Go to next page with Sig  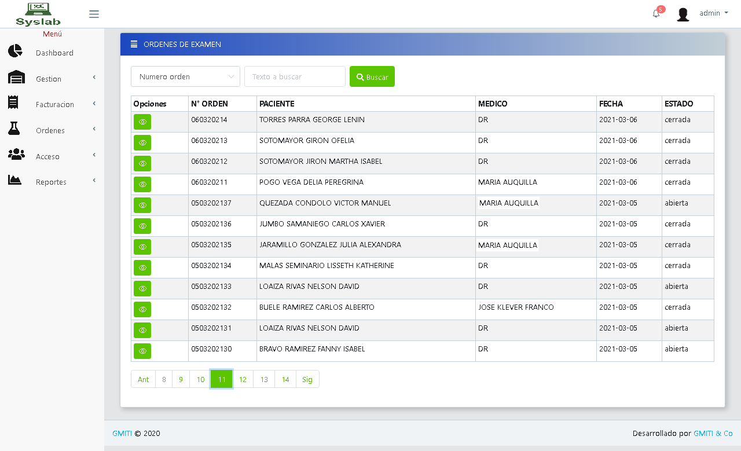pos(307,379)
